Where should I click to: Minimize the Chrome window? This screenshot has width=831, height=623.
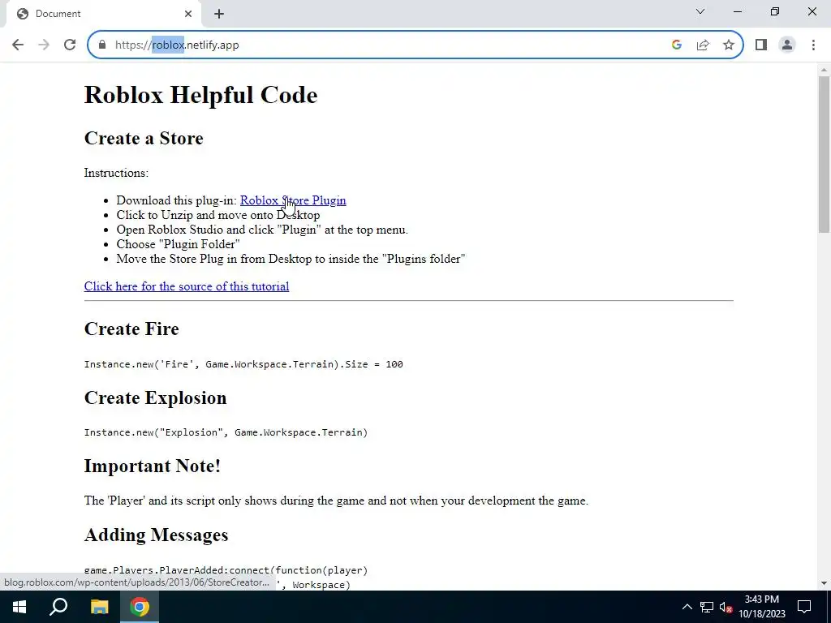pos(738,11)
